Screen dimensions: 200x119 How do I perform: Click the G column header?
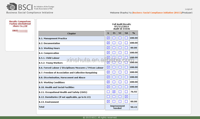pos(108,33)
